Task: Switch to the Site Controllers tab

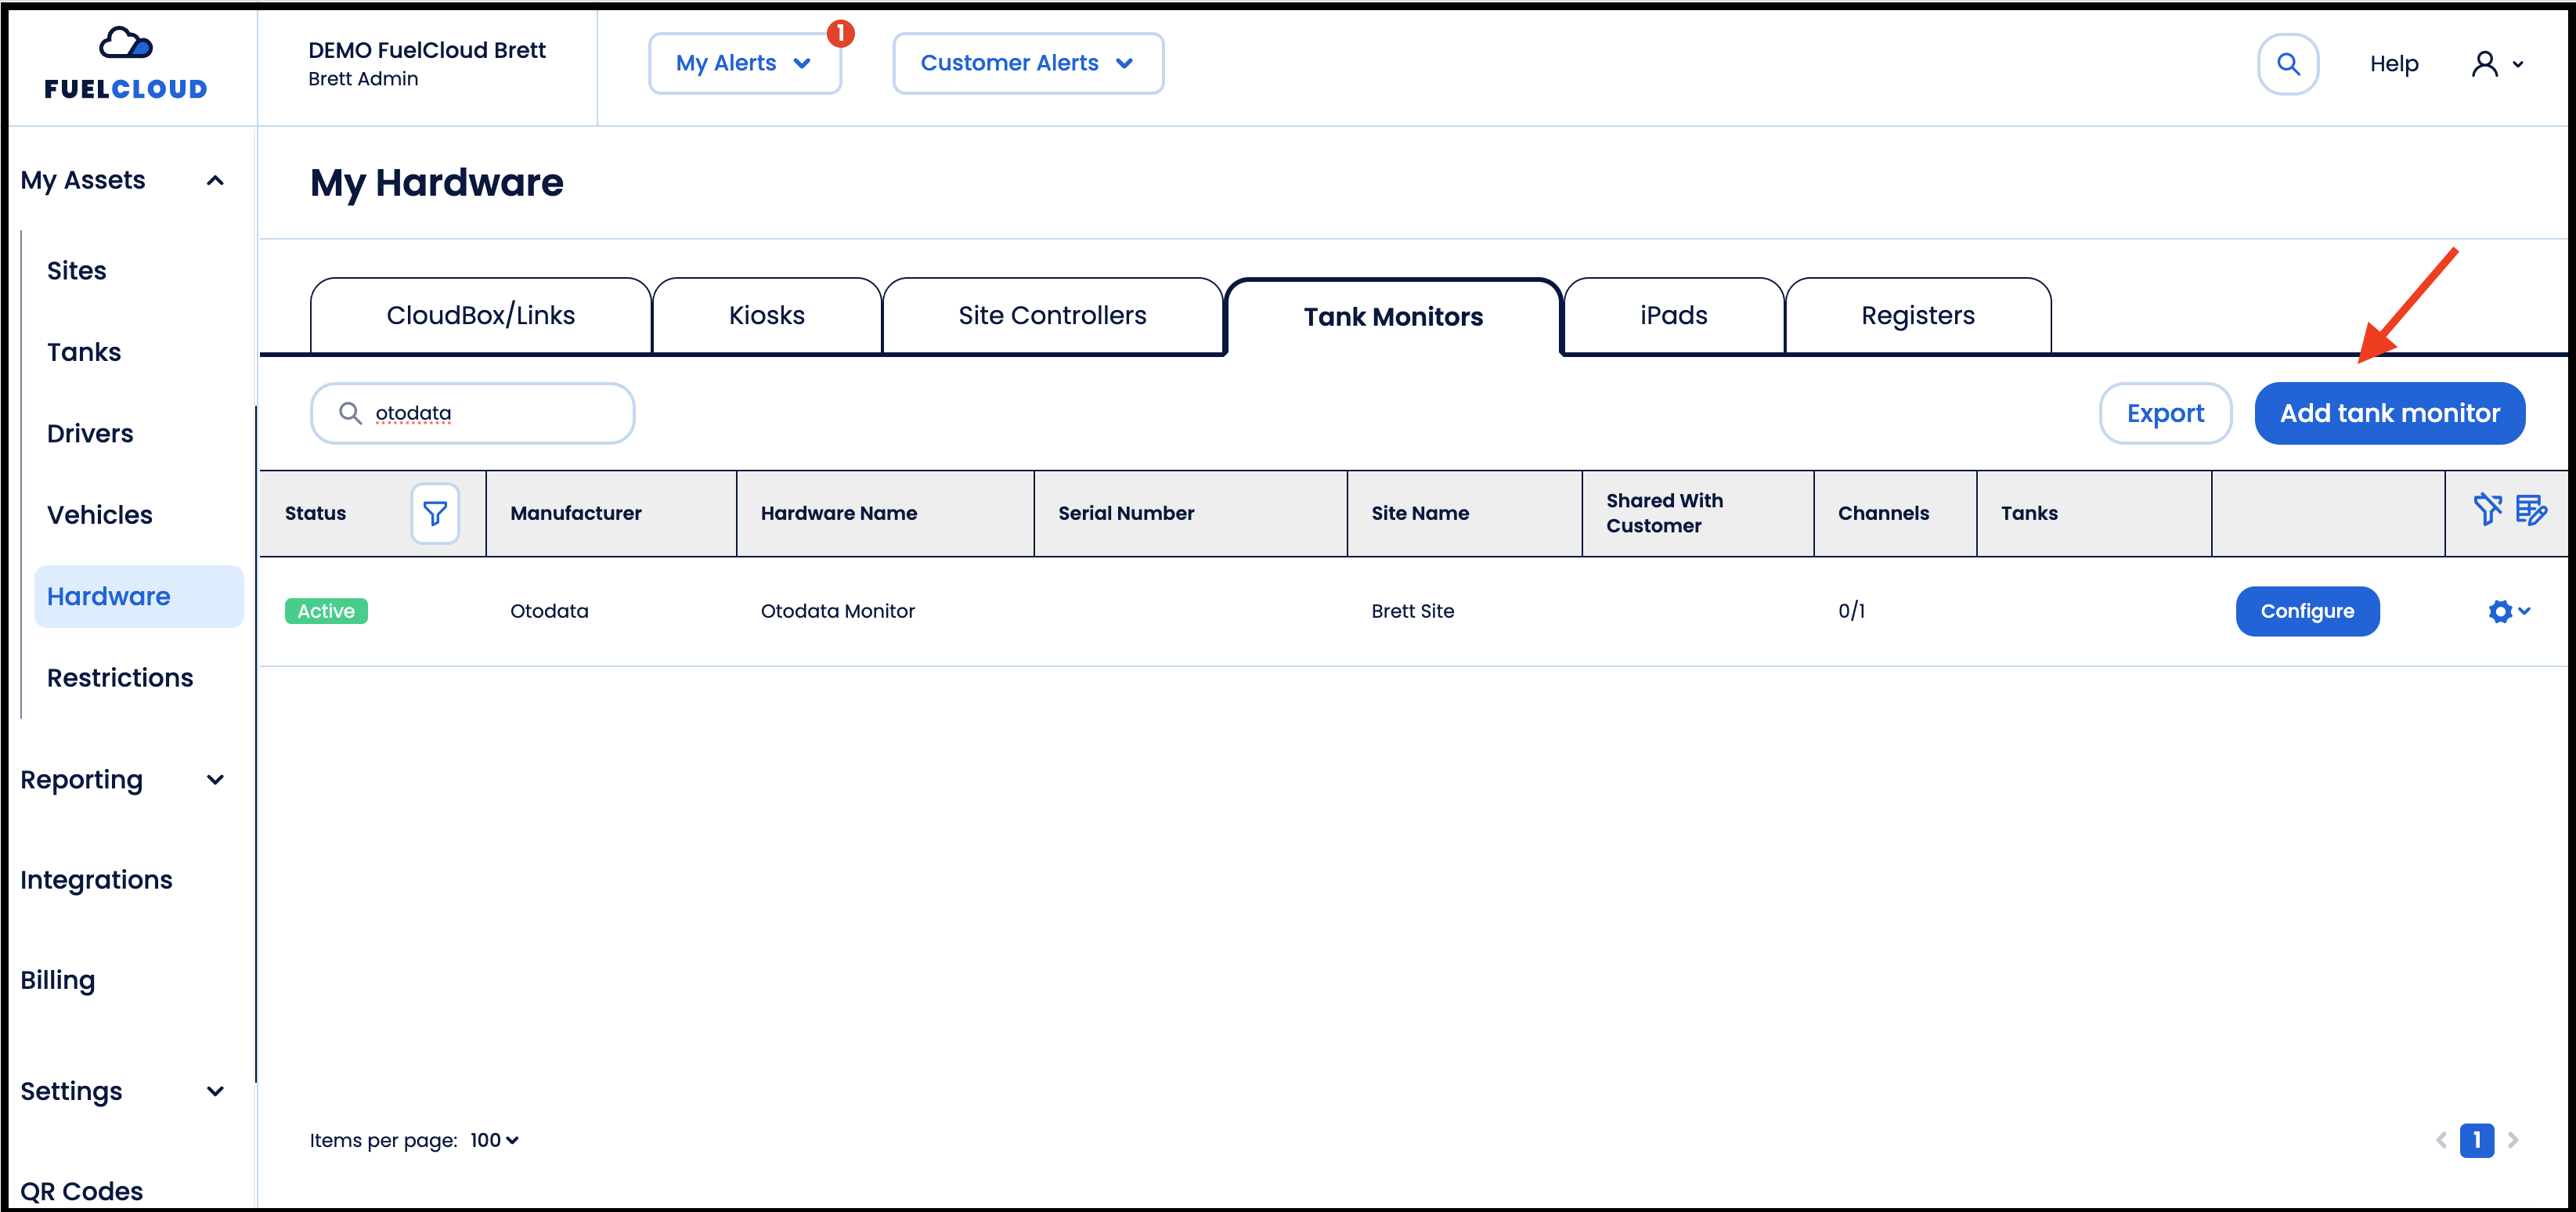Action: click(x=1052, y=316)
